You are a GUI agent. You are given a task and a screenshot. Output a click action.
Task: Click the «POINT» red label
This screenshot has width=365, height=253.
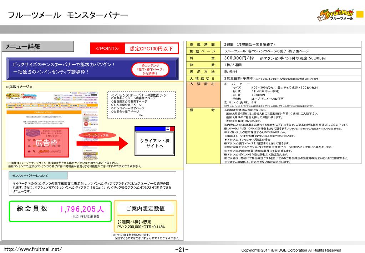coord(107,49)
